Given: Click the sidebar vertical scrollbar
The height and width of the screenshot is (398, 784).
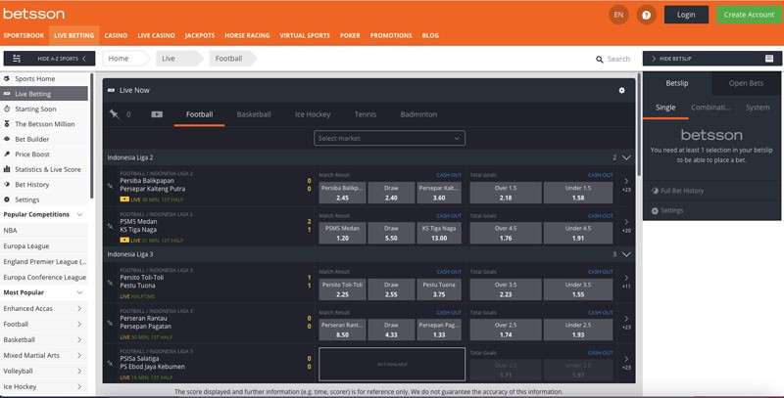Looking at the screenshot, I should tap(92, 136).
